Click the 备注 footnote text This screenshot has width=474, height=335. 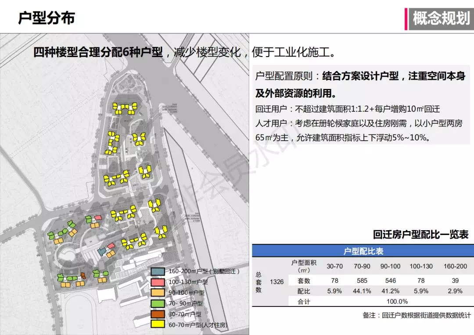click(x=417, y=315)
